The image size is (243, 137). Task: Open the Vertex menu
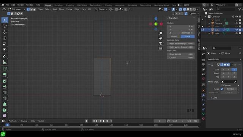click(x=69, y=9)
